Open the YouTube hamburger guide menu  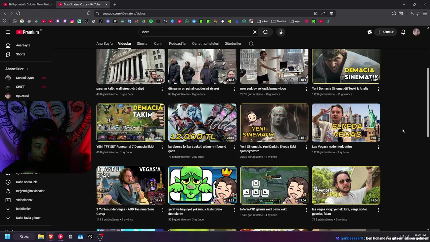pyautogui.click(x=8, y=32)
